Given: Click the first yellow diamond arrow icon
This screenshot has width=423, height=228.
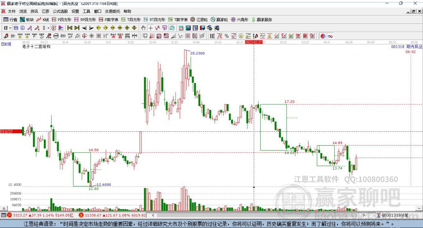Looking at the screenshot, I should [x=98, y=28].
